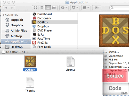The height and width of the screenshot is (96, 129).
Task: Select DOSBox in Applications list
Action: (54, 22)
